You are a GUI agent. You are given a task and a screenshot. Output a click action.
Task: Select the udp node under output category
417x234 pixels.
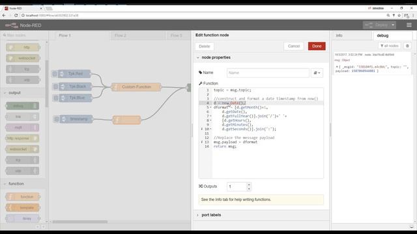pyautogui.click(x=22, y=171)
